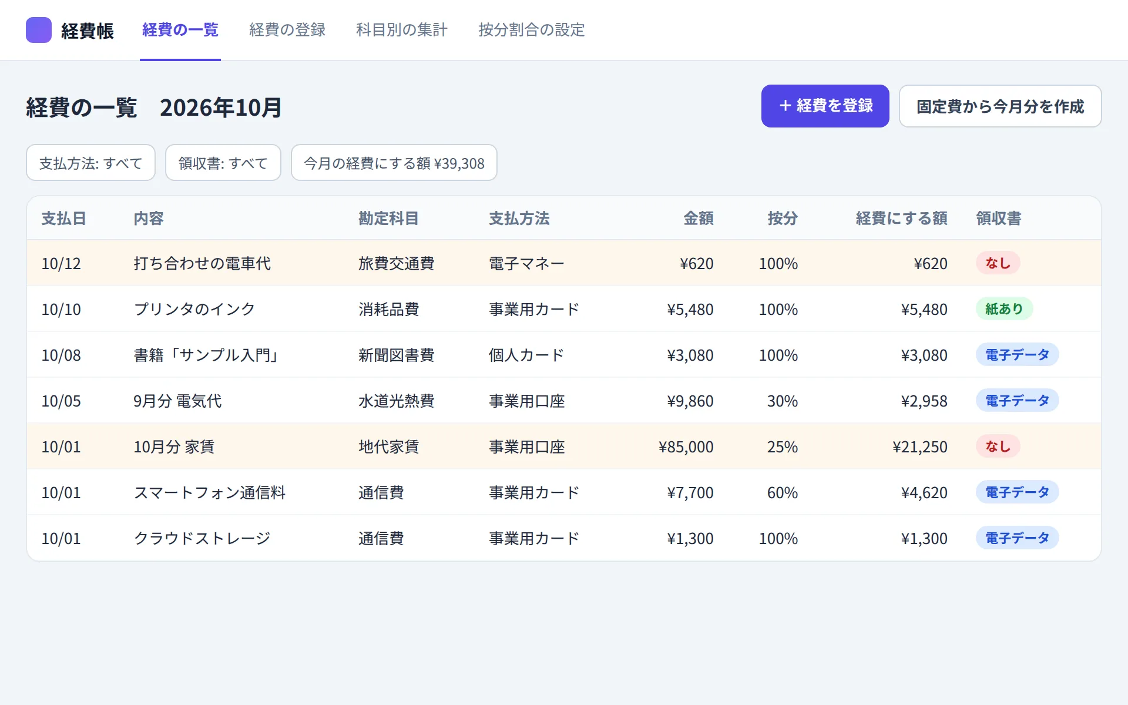Click the 30% 按分 value

[x=783, y=401]
